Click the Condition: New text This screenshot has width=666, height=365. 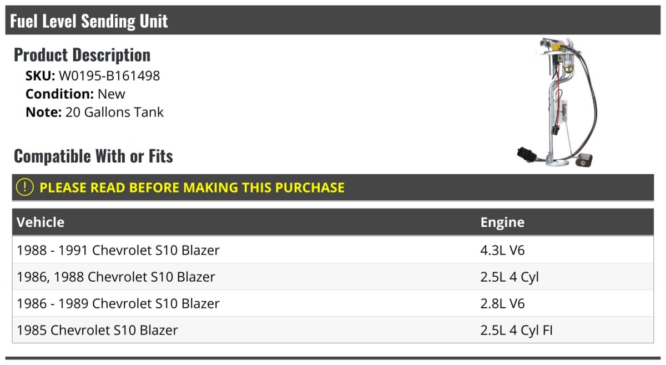75,94
